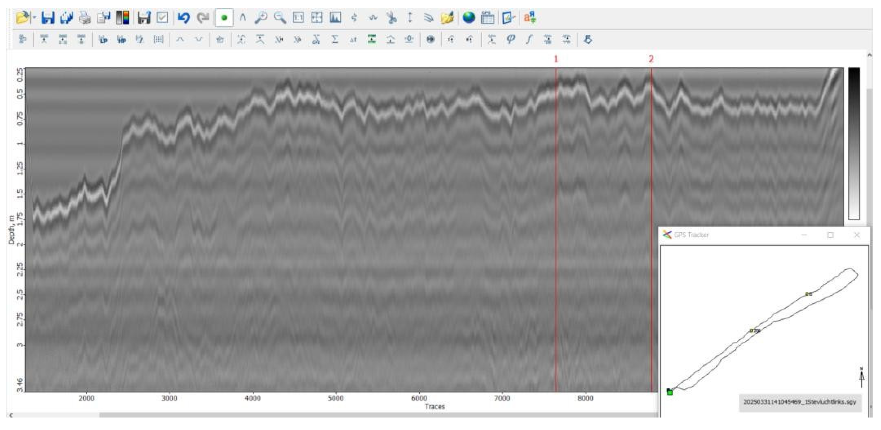Open the color palette settings icon

click(x=122, y=17)
